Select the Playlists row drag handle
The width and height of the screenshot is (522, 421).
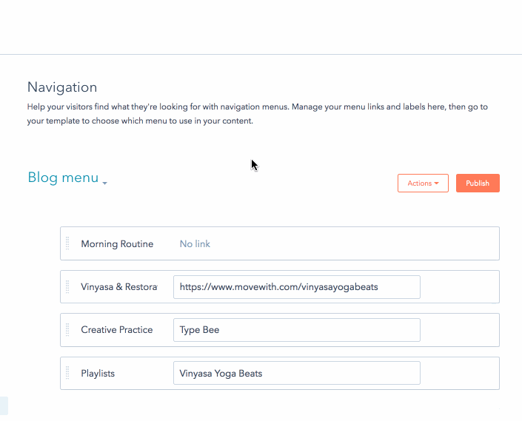[x=67, y=373]
